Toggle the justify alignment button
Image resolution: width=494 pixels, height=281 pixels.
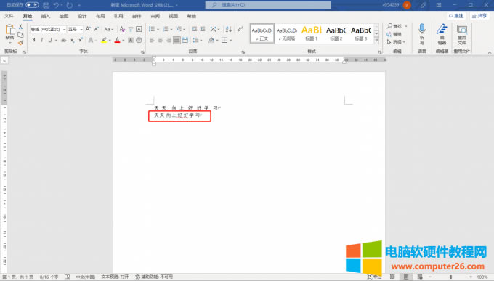point(177,40)
